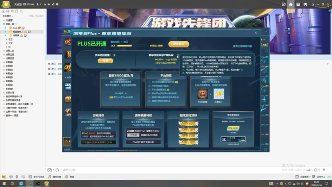Screen dimensions: 332x187
Task: Collapse the 天道盟 root channel node
Action: click(4, 20)
